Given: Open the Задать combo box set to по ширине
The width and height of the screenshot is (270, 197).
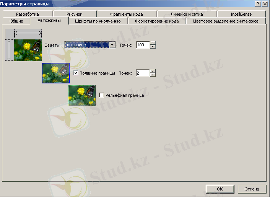Looking at the screenshot, I should tap(90, 45).
